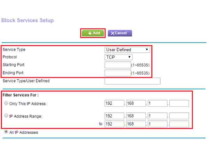Image resolution: width=209 pixels, height=157 pixels.
Task: Open the Service Type dropdown
Action: click(127, 50)
